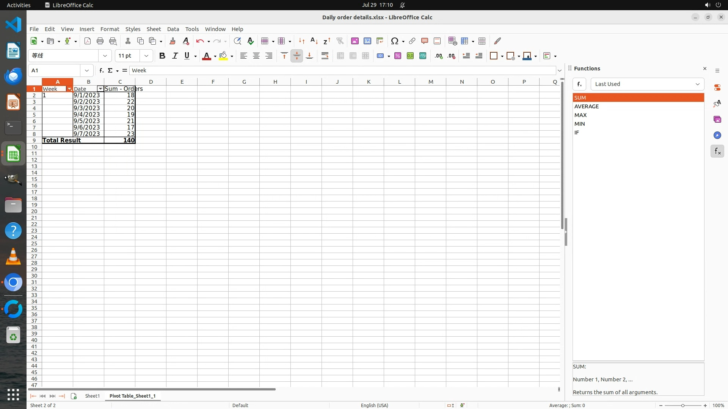Open the font size dropdown

click(x=146, y=56)
